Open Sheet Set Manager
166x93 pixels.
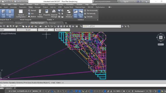[54, 13]
